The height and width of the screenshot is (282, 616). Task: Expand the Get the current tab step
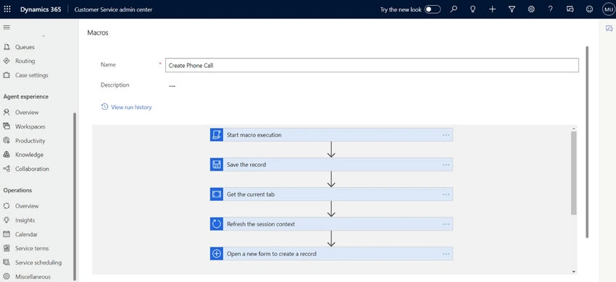(x=331, y=194)
